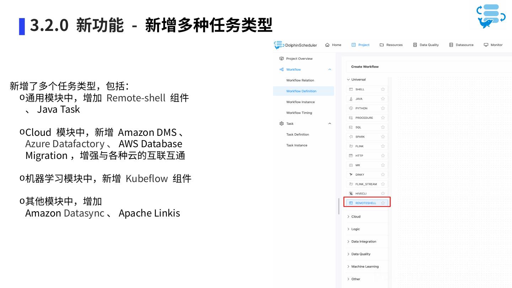Favorite the FLINK task with its star
The image size is (512, 288).
point(383,146)
